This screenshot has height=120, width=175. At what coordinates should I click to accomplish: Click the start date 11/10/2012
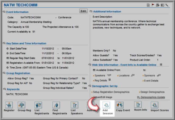pos(48,49)
